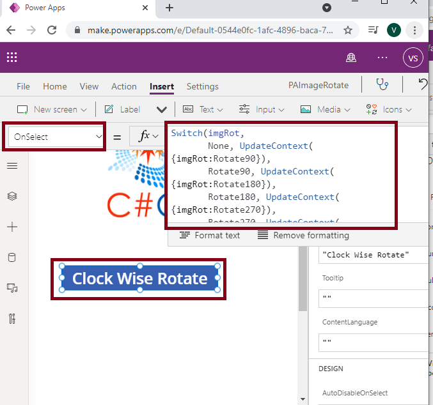Open the layers Tree view icon
Image resolution: width=433 pixels, height=405 pixels.
point(12,196)
